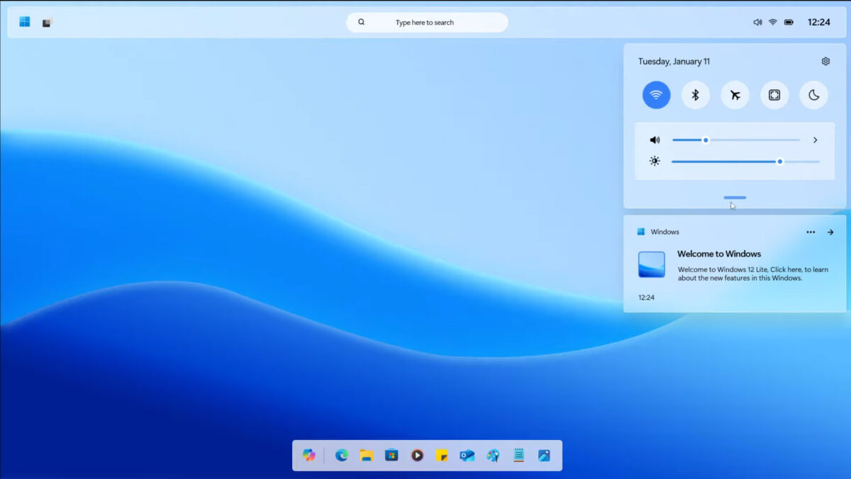This screenshot has height=479, width=851.
Task: Open the Windows notification options ellipsis
Action: click(811, 232)
